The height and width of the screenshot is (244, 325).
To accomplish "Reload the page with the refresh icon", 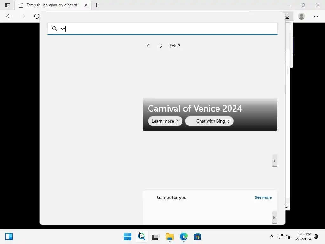I will 37,16.
